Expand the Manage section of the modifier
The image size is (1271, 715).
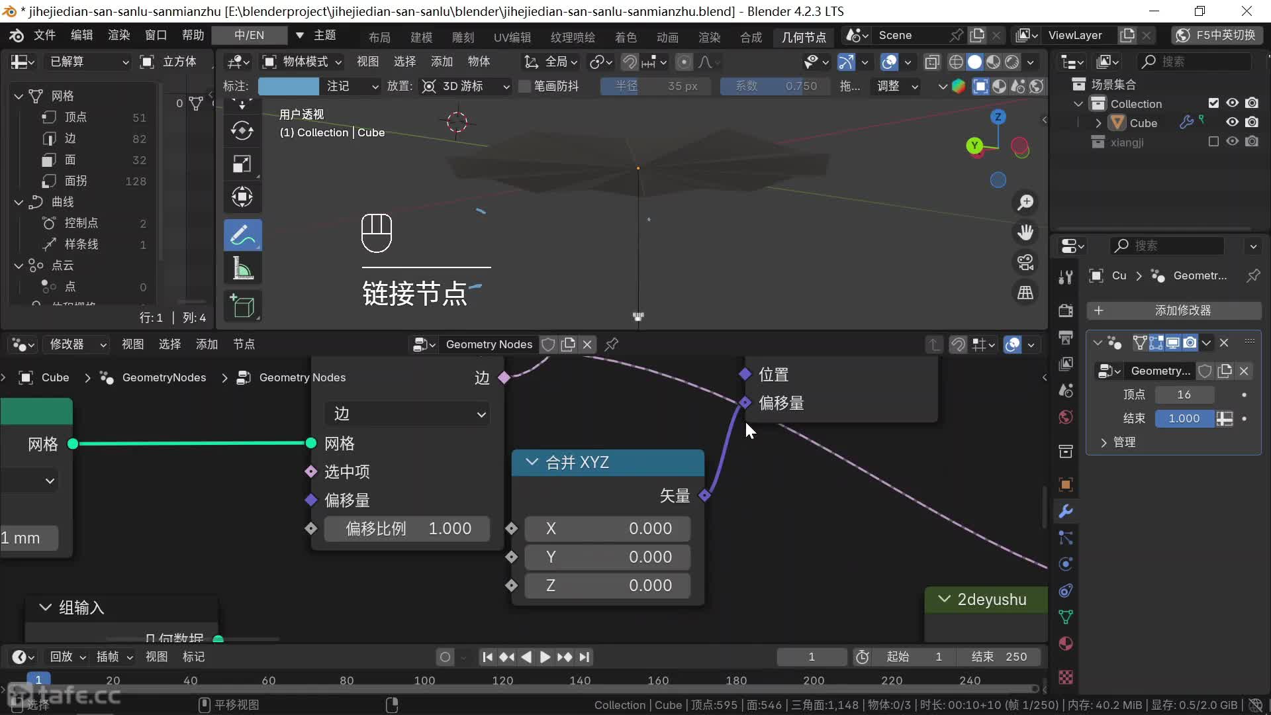pos(1104,442)
